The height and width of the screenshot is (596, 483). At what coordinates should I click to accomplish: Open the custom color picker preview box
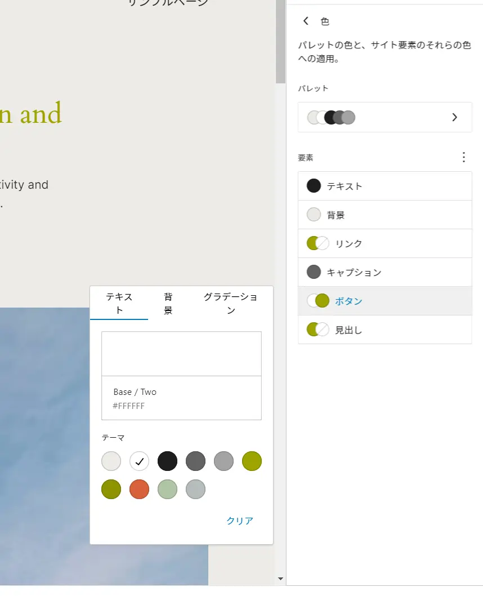click(181, 354)
